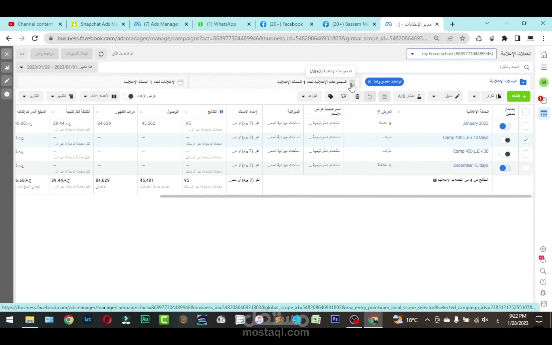Open the columns performance dropdown
Screen dimensions: 552x345
[x=100, y=96]
